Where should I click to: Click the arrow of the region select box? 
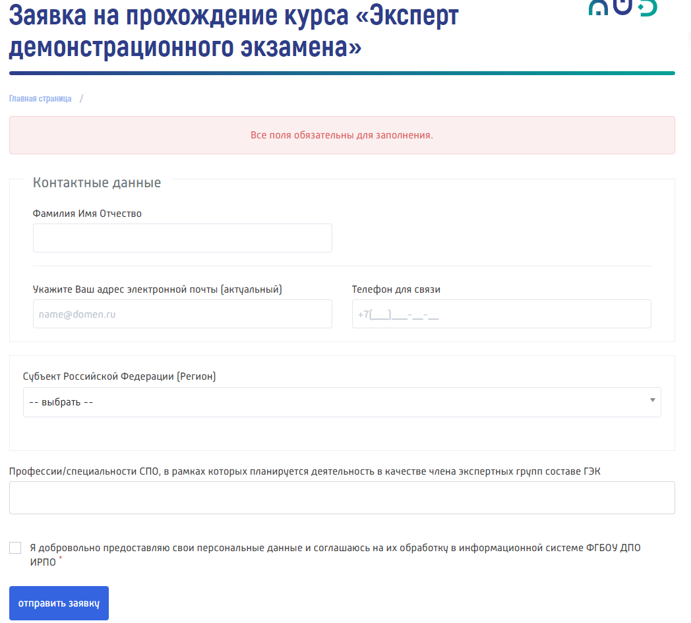(x=652, y=400)
